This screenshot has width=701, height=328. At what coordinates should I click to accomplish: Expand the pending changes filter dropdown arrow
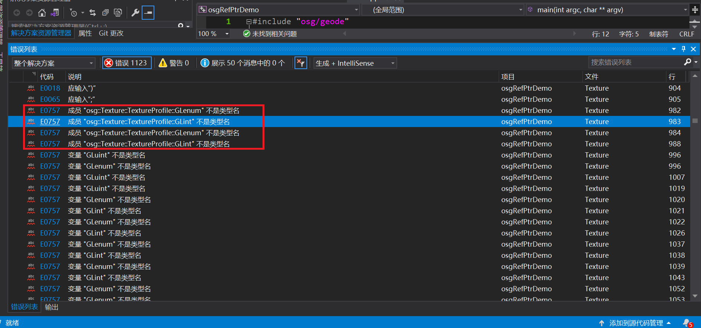(83, 13)
